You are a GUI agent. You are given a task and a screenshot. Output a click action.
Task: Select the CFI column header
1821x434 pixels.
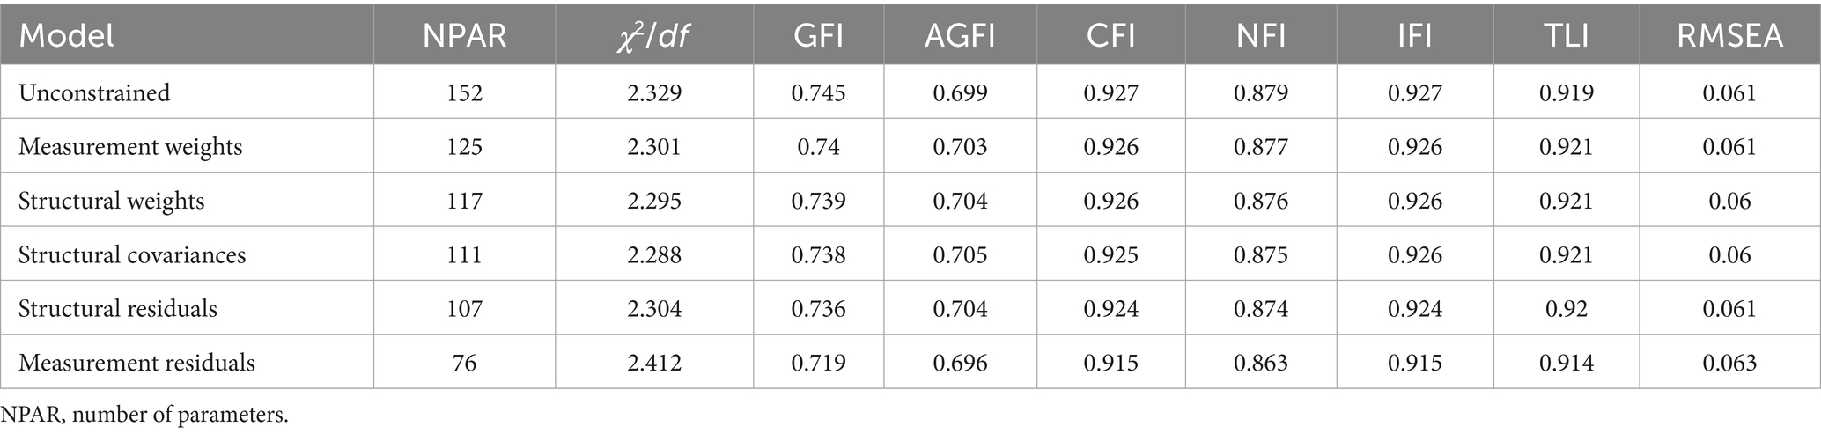[1111, 36]
